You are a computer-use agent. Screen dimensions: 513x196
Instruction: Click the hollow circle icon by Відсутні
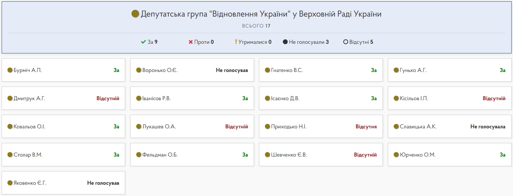pyautogui.click(x=346, y=42)
